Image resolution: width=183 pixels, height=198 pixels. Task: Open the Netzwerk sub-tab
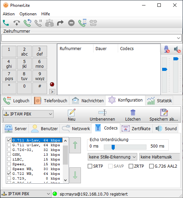tap(76, 128)
